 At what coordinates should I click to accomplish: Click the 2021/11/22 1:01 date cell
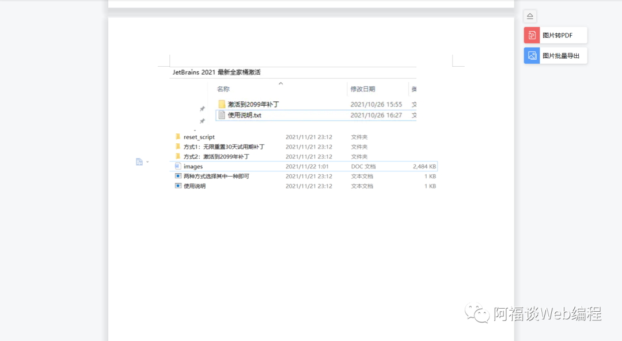tap(307, 166)
